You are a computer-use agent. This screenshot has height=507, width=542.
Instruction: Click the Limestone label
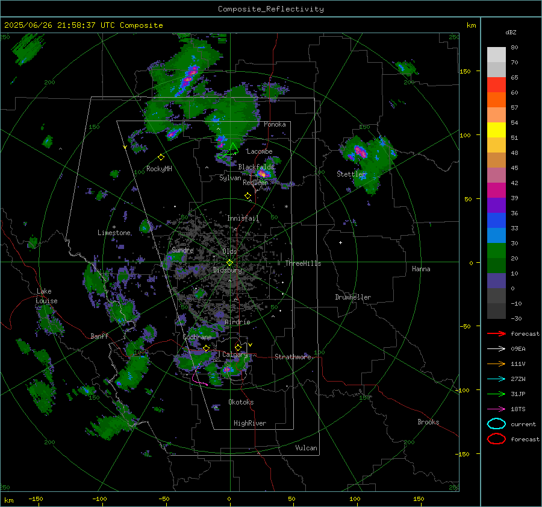(x=114, y=233)
